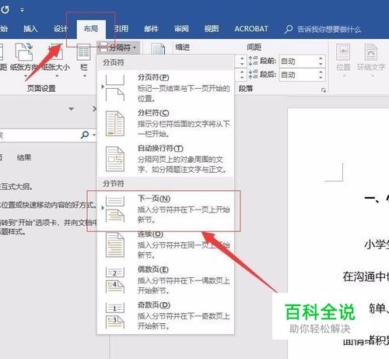Select 分页符(P) page break option

click(166, 88)
